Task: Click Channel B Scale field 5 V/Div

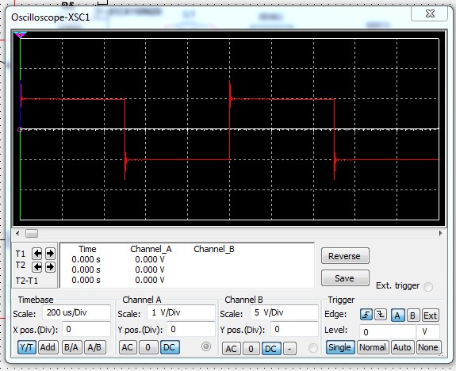Action: (284, 312)
